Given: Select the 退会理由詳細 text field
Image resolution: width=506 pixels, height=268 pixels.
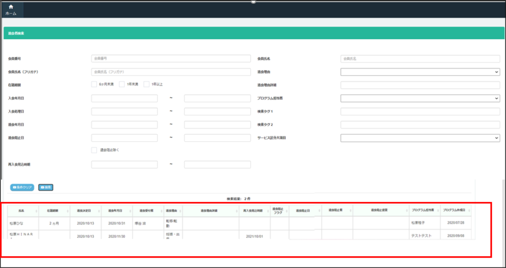Looking at the screenshot, I should click(420, 85).
